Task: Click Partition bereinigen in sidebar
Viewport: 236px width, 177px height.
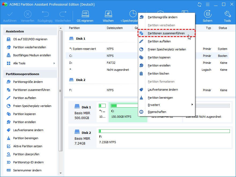Action: [25, 138]
